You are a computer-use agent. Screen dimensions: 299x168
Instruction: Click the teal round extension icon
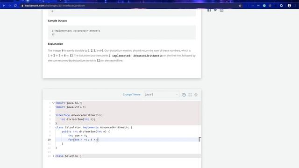click(264, 6)
